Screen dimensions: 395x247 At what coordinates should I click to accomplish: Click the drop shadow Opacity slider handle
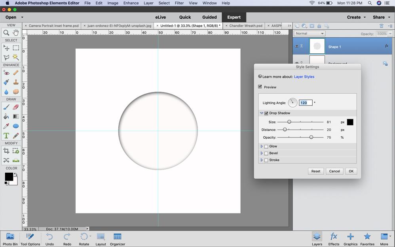(311, 137)
